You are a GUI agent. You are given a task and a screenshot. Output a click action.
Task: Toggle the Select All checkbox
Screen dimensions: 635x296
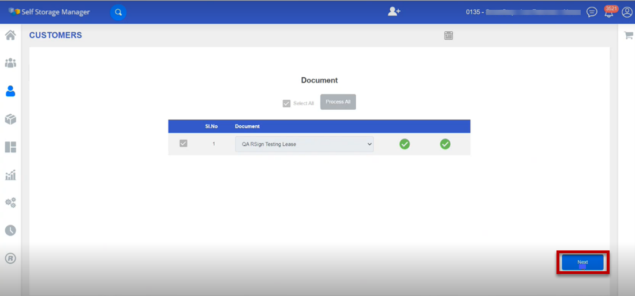click(x=287, y=103)
